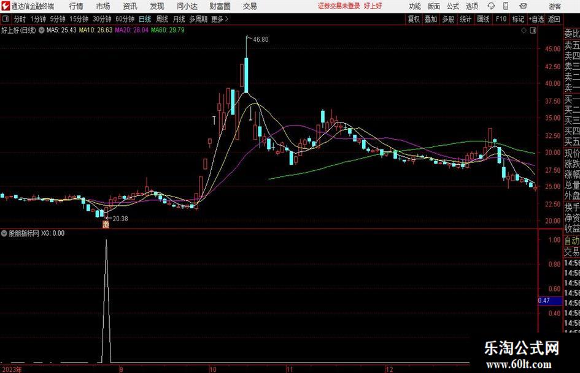Switch to 15分钟 period tab
This screenshot has width=580, height=373.
(79, 19)
